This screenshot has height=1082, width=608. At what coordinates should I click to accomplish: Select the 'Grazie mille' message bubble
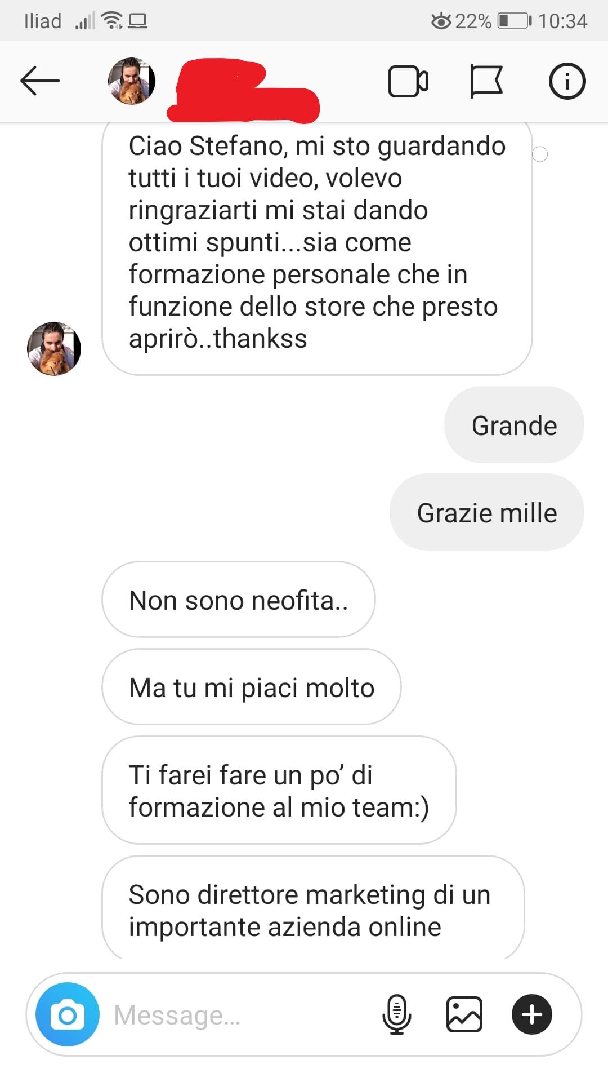[x=487, y=512]
